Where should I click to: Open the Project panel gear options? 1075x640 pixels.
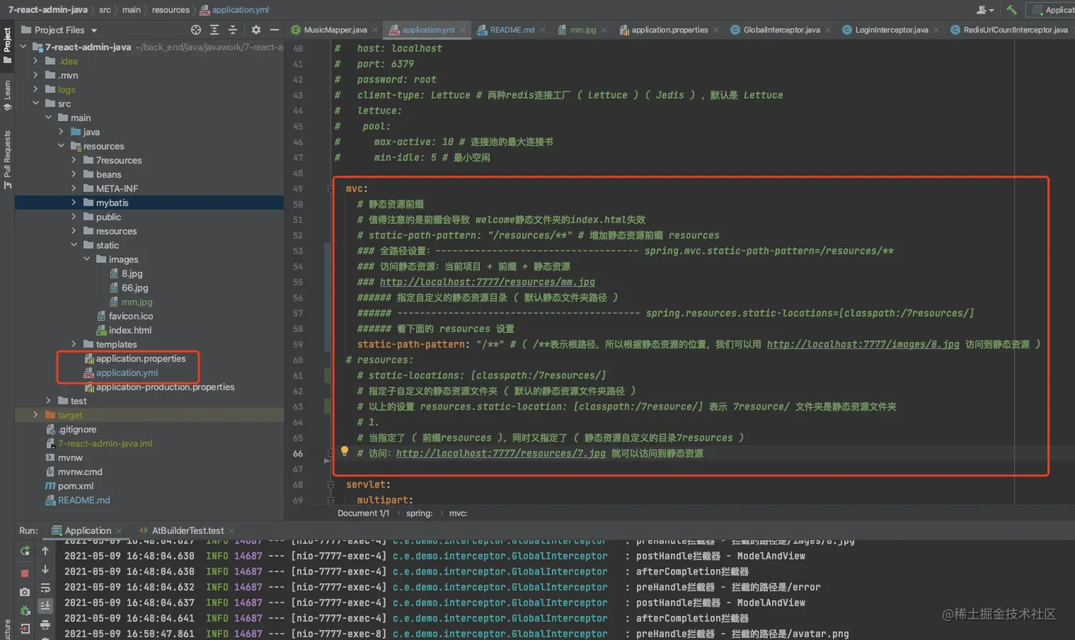(x=256, y=30)
